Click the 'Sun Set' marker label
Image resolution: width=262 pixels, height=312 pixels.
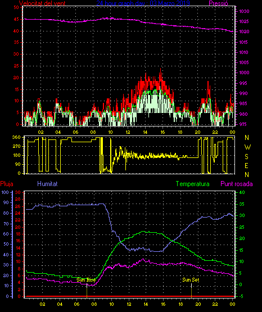point(191,280)
